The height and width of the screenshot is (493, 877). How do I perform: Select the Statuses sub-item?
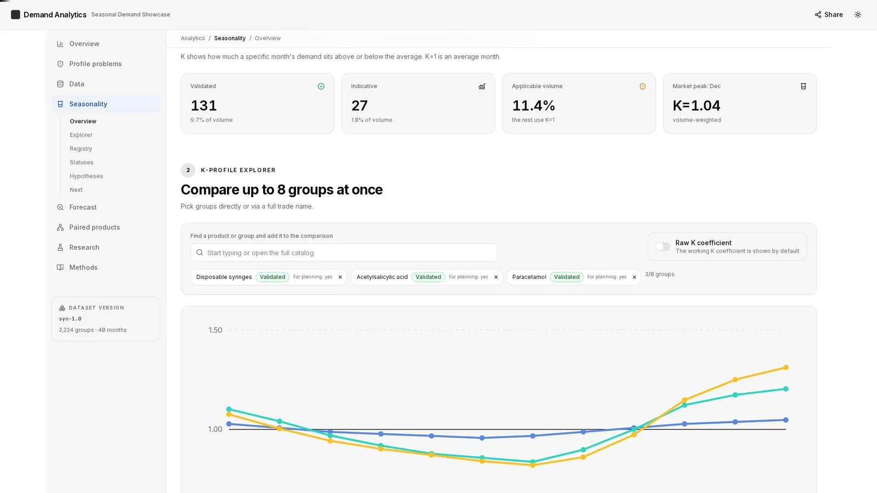82,163
